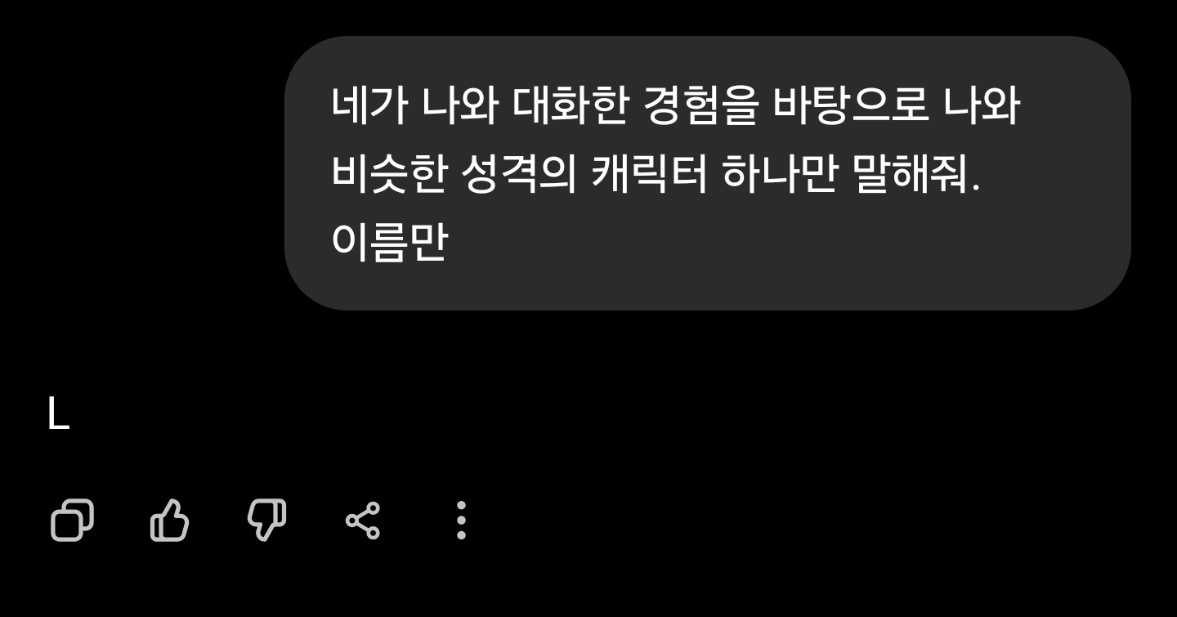Screen dimensions: 1177x617
Task: Copy the response with the copy icon
Action: pos(72,520)
